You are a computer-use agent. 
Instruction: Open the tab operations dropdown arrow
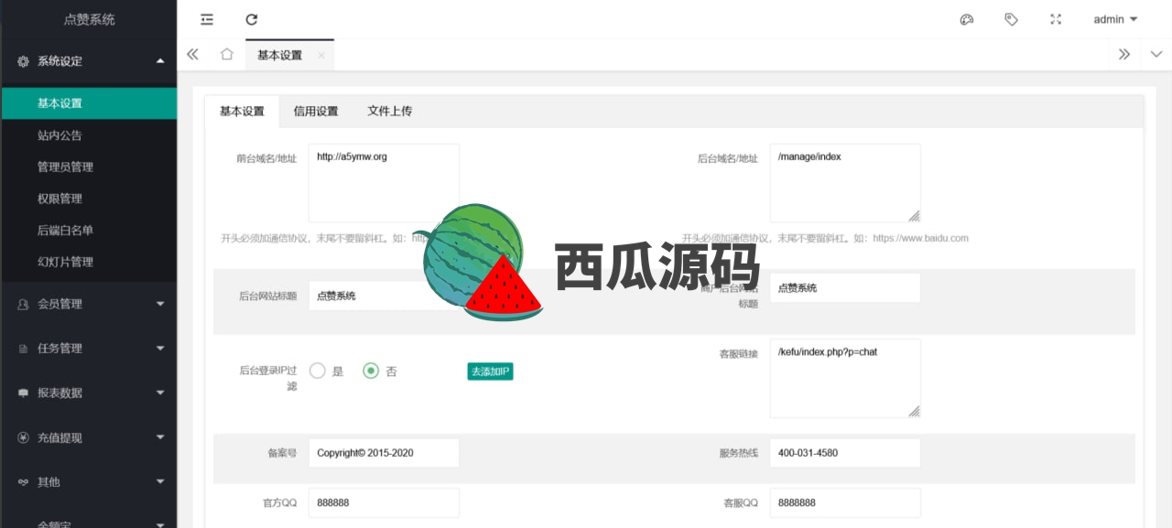tap(1156, 55)
